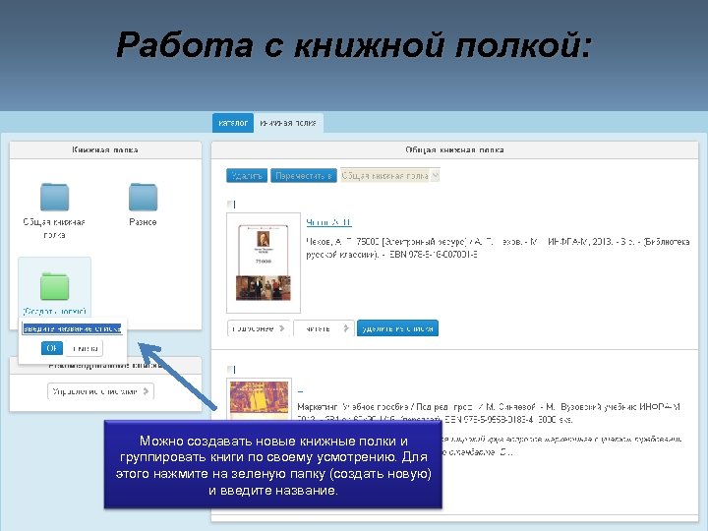Click the Переместить в button
The image size is (708, 531).
[304, 176]
